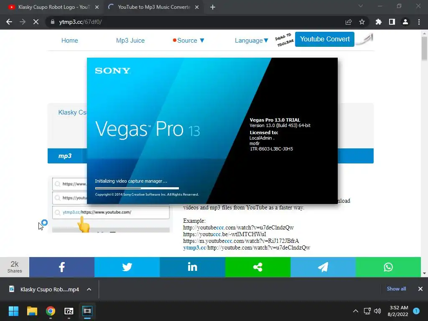
Task: Go back with the browser back arrow
Action: (x=9, y=22)
